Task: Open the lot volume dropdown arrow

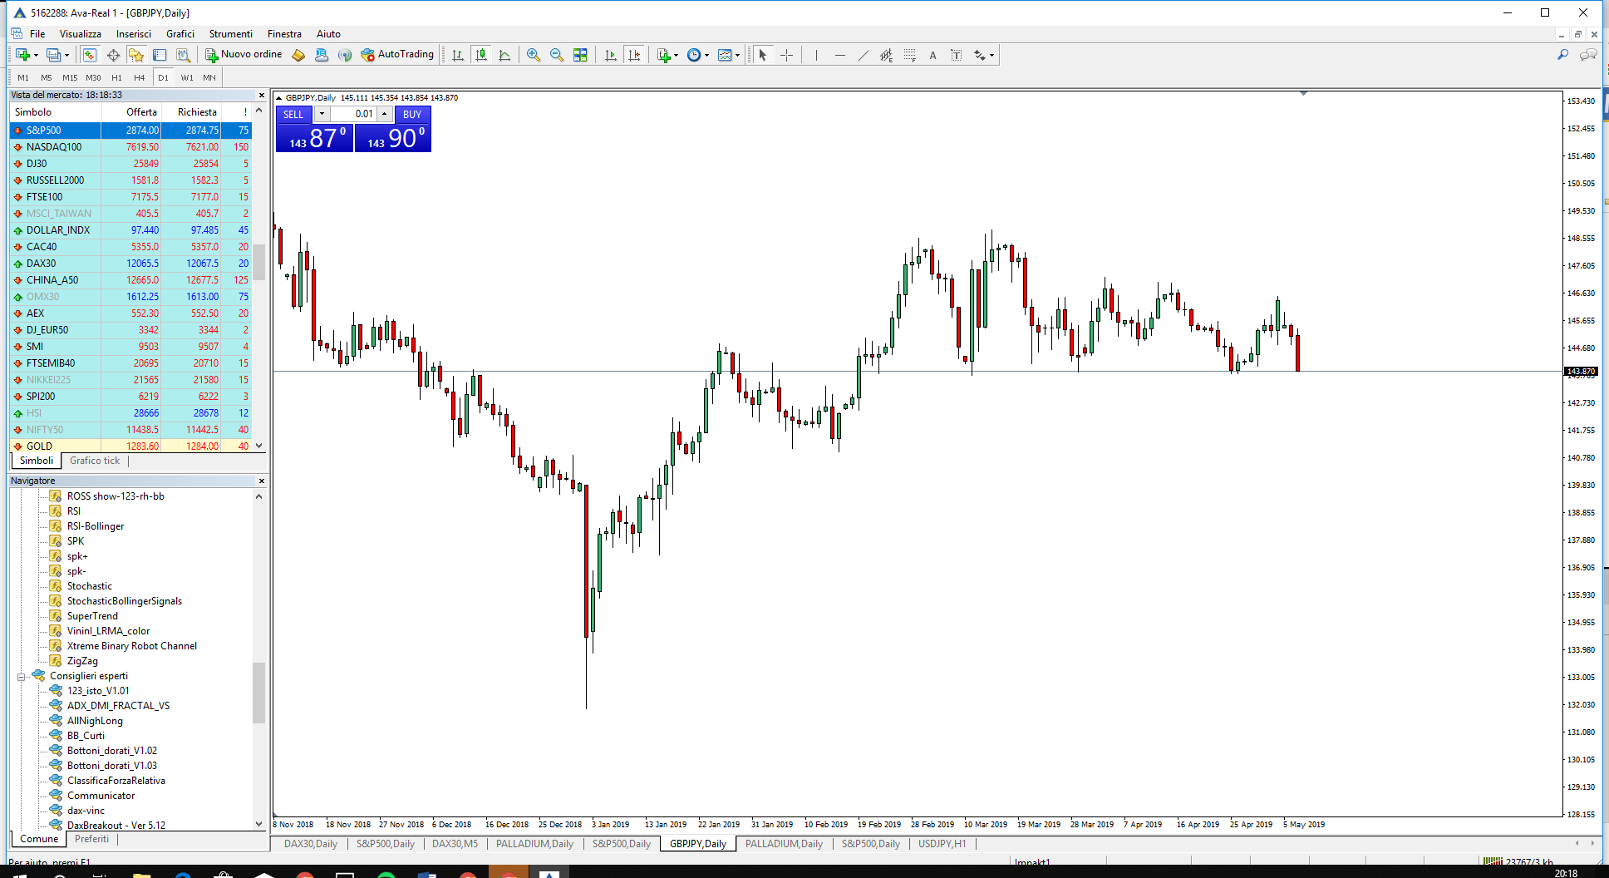Action: tap(322, 114)
